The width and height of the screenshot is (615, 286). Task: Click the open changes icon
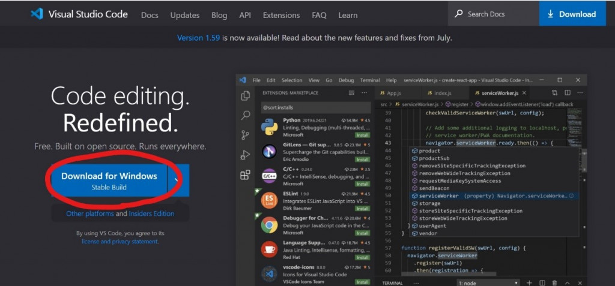click(x=554, y=93)
